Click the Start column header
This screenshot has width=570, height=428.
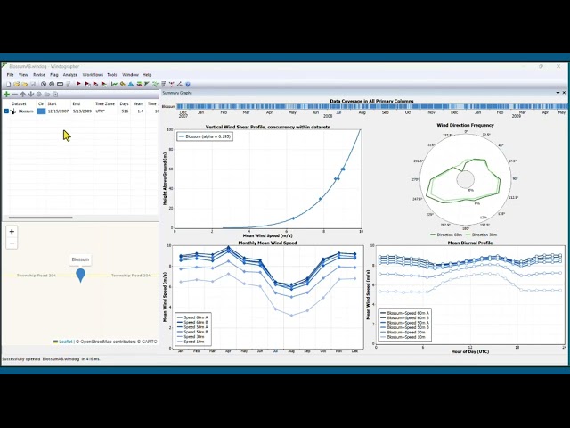(x=52, y=103)
